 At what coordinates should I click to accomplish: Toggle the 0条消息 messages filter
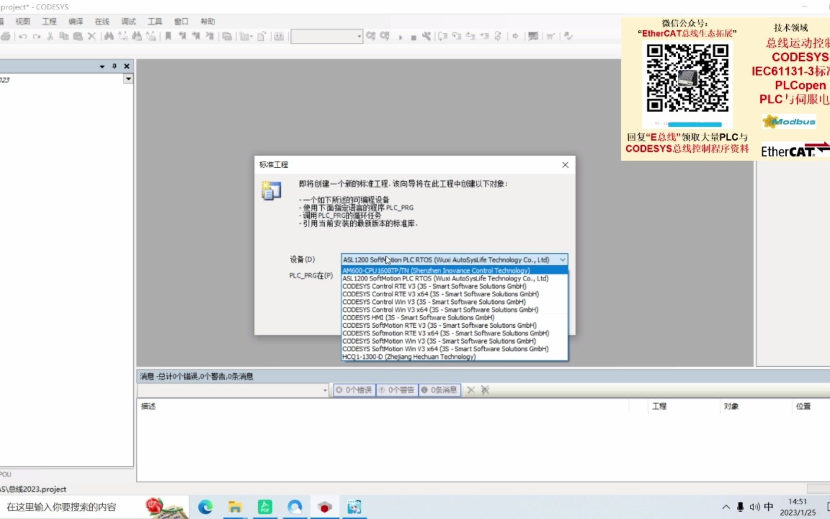439,390
